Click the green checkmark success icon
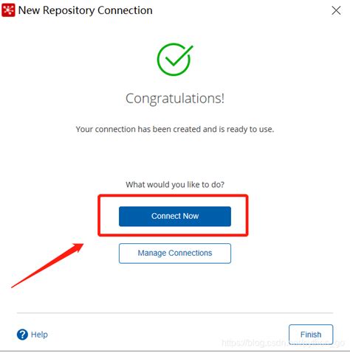Viewport: 350px width, 353px height. [175, 59]
